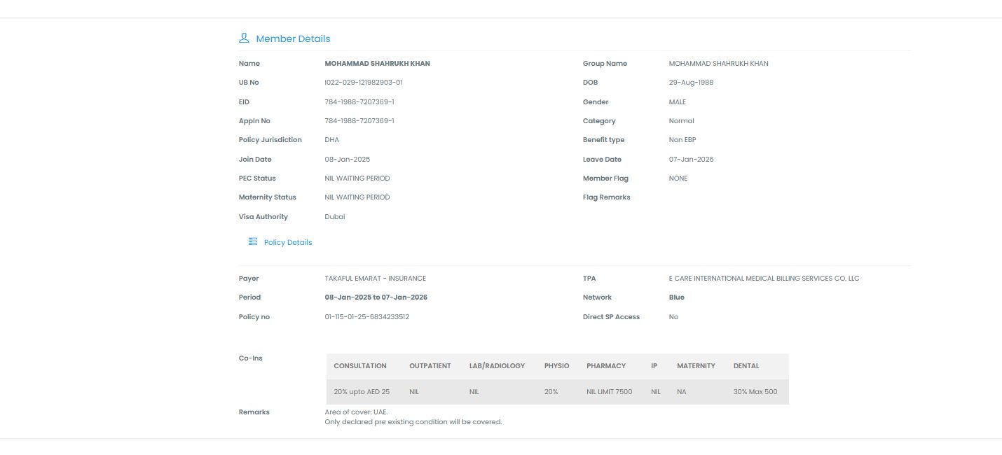Click the Policy Details list icon

pyautogui.click(x=253, y=241)
